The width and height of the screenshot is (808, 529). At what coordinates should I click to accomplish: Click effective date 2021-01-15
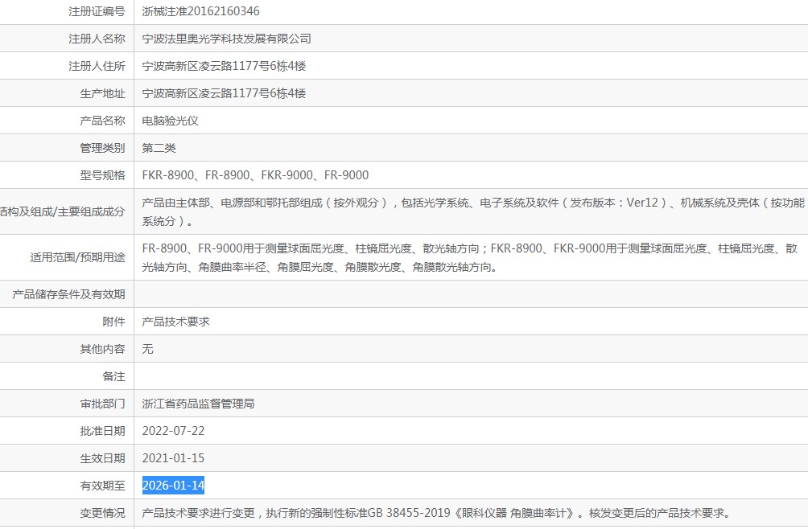pyautogui.click(x=173, y=457)
